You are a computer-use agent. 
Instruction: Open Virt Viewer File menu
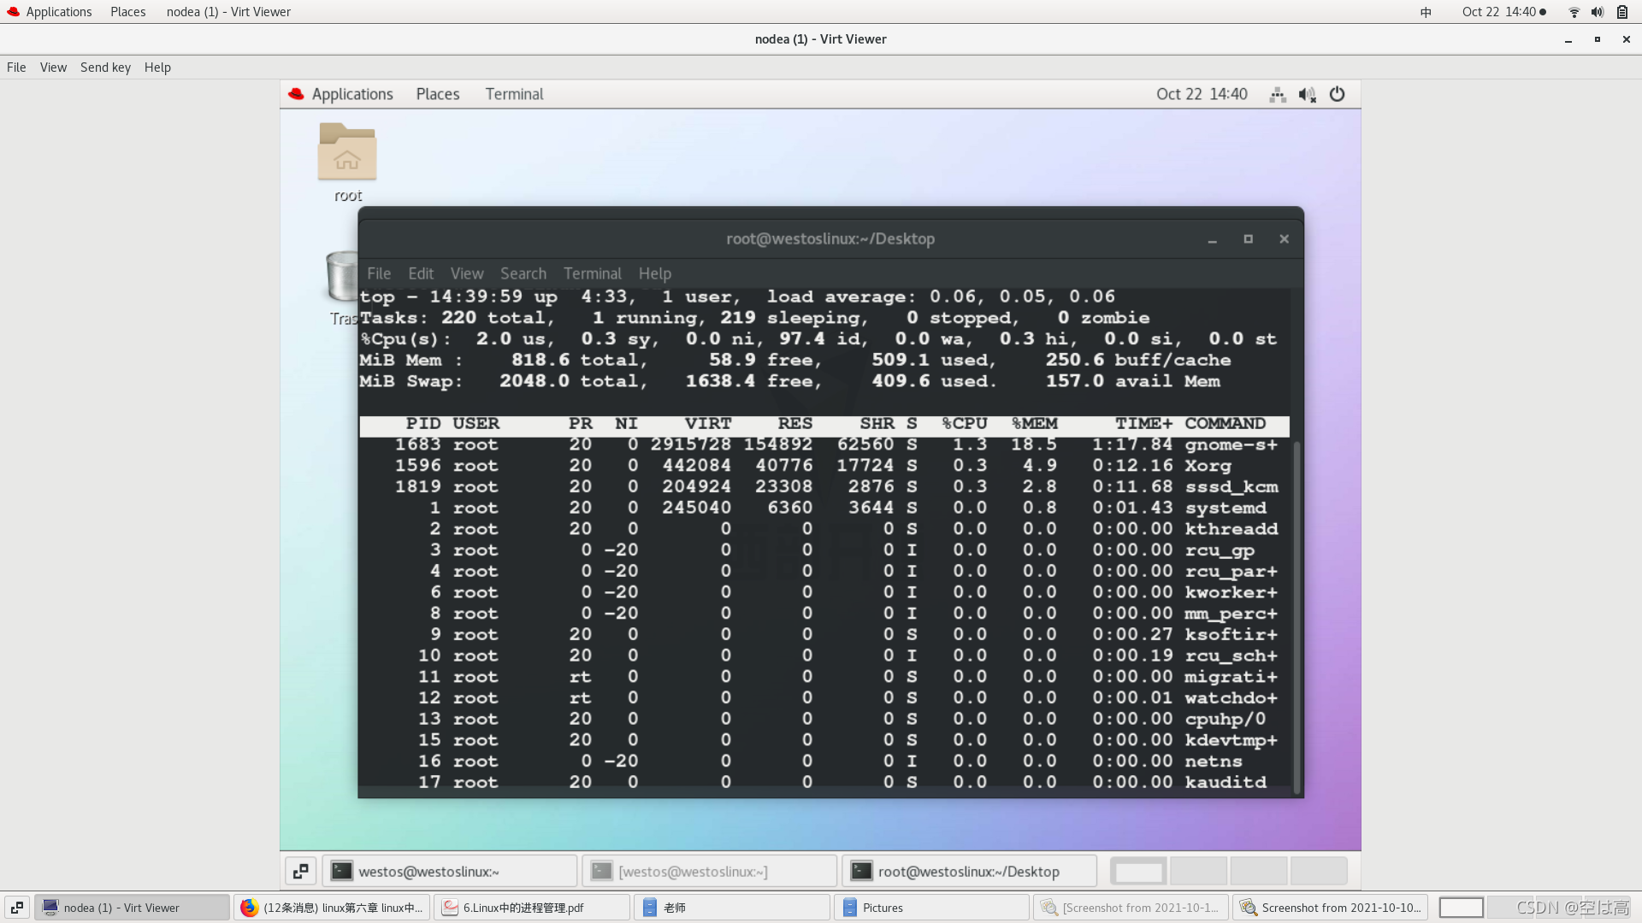click(x=16, y=68)
